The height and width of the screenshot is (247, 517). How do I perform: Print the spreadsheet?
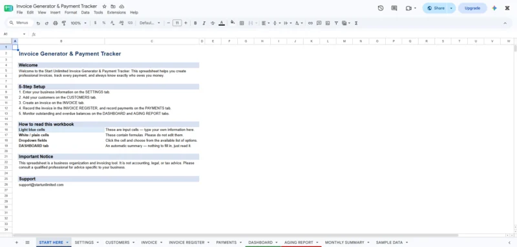coord(56,23)
